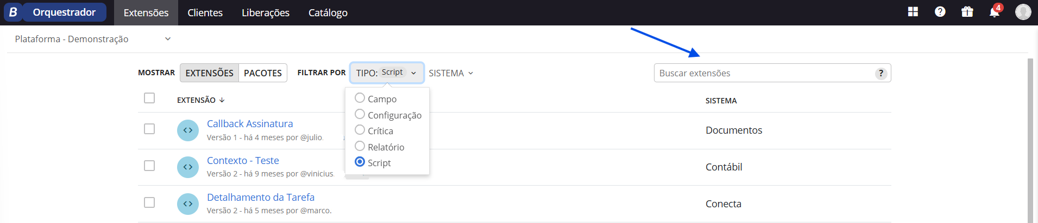The image size is (1038, 223).
Task: Open the user profile avatar
Action: 1023,12
